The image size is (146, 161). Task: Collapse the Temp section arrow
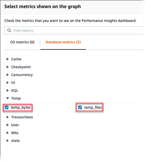point(8,98)
